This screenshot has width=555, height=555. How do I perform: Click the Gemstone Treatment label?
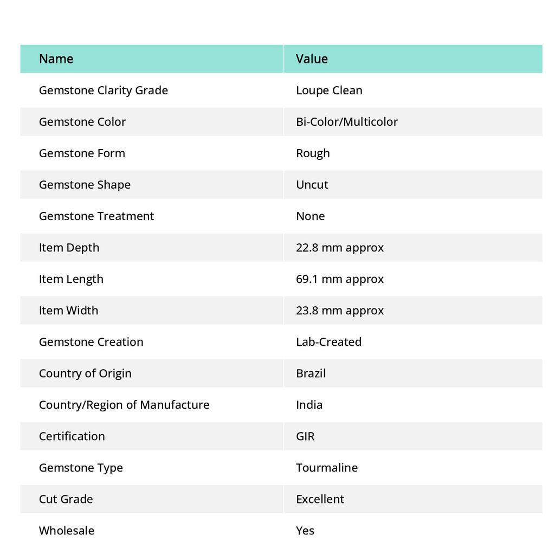point(96,216)
